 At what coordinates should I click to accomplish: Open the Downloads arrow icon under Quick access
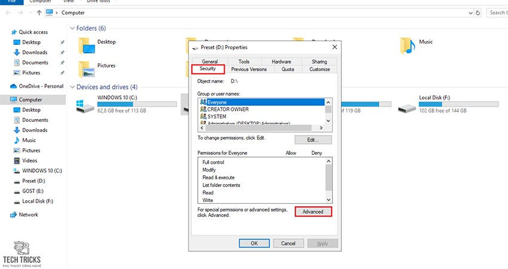click(x=17, y=53)
